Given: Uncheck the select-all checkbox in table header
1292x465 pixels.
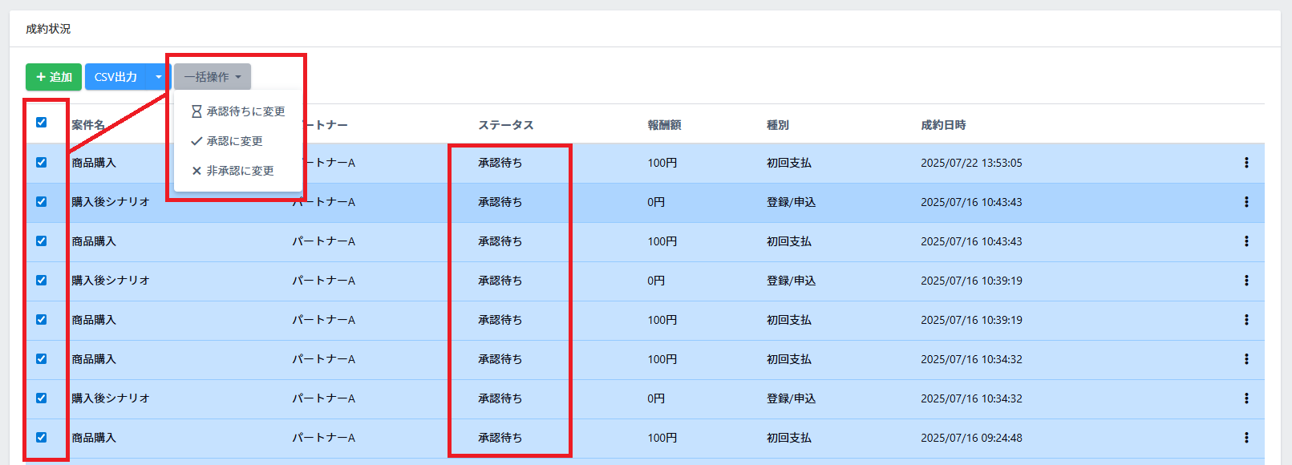Looking at the screenshot, I should coord(42,123).
